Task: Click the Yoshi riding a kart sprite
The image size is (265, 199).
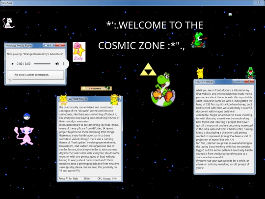Action: point(199,40)
